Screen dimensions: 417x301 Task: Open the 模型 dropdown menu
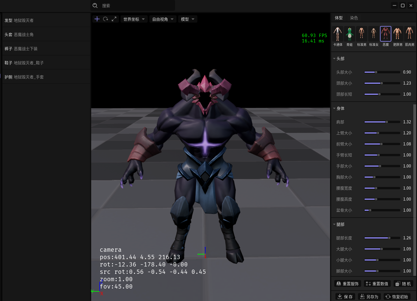tap(188, 19)
